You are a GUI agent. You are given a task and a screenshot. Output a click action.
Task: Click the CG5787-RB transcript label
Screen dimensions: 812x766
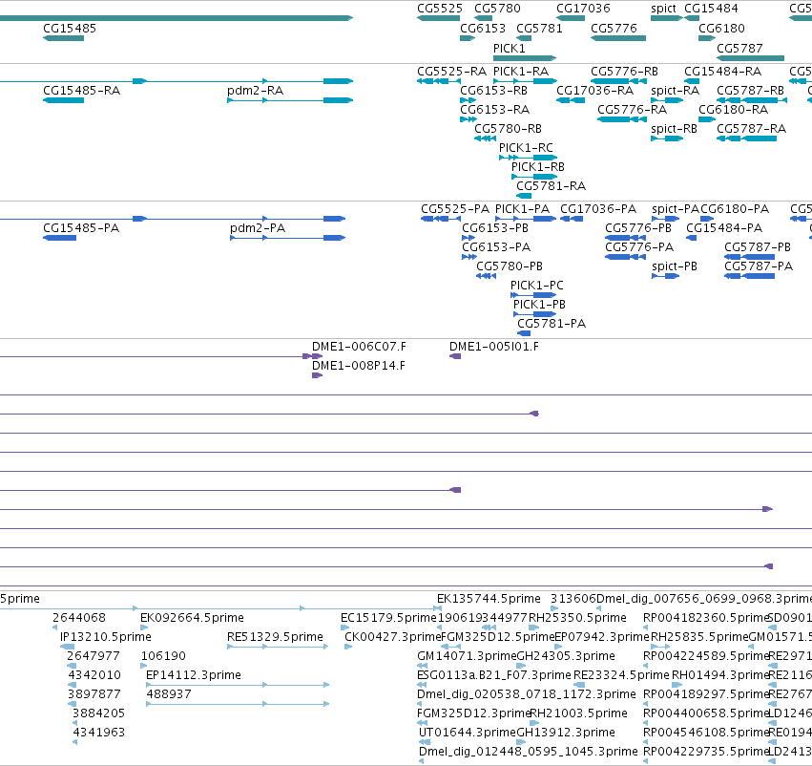point(750,91)
